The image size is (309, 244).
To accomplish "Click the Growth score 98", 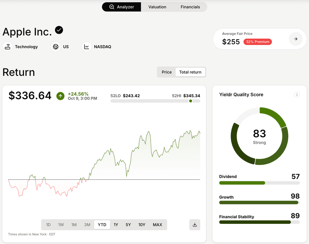I will [295, 196].
